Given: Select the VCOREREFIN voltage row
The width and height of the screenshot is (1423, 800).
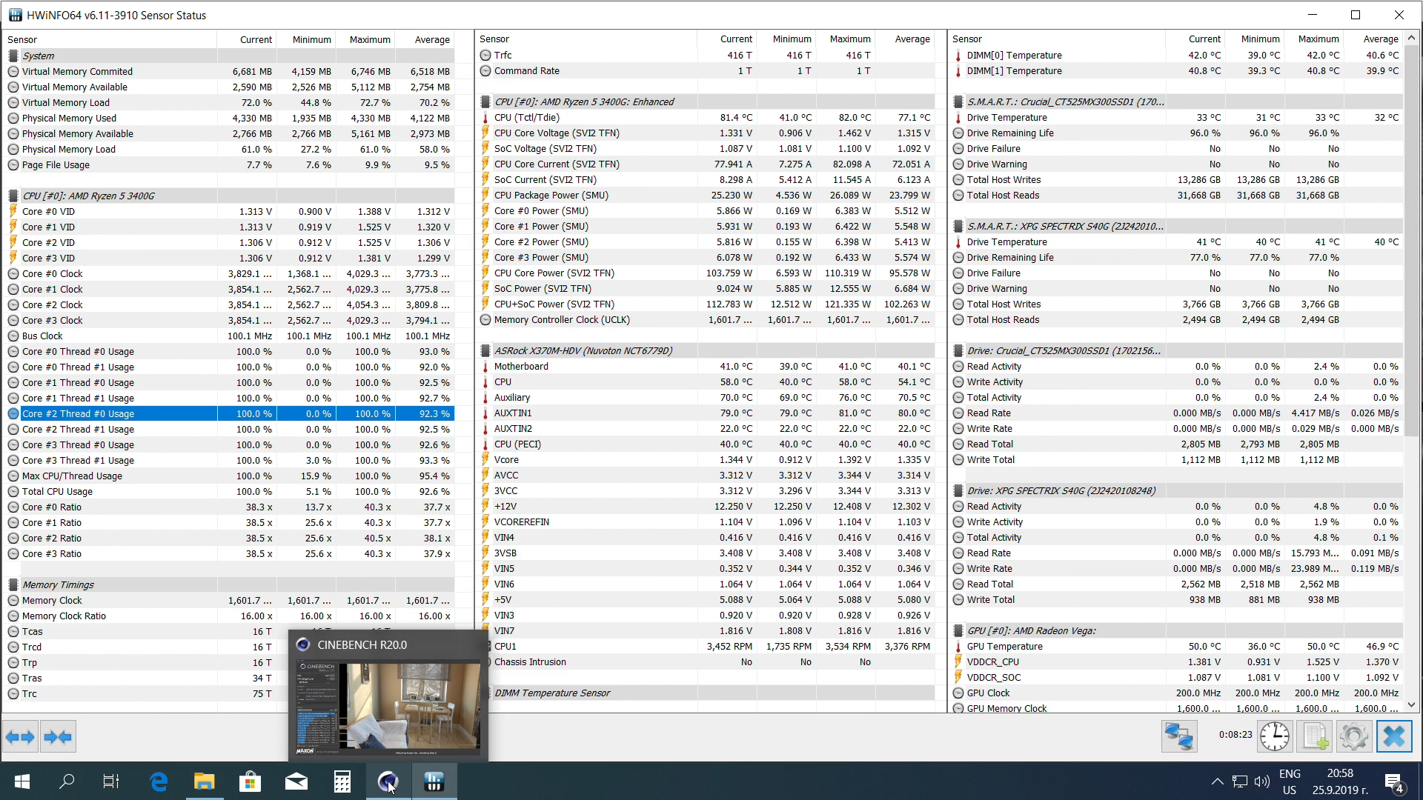Looking at the screenshot, I should pyautogui.click(x=706, y=521).
